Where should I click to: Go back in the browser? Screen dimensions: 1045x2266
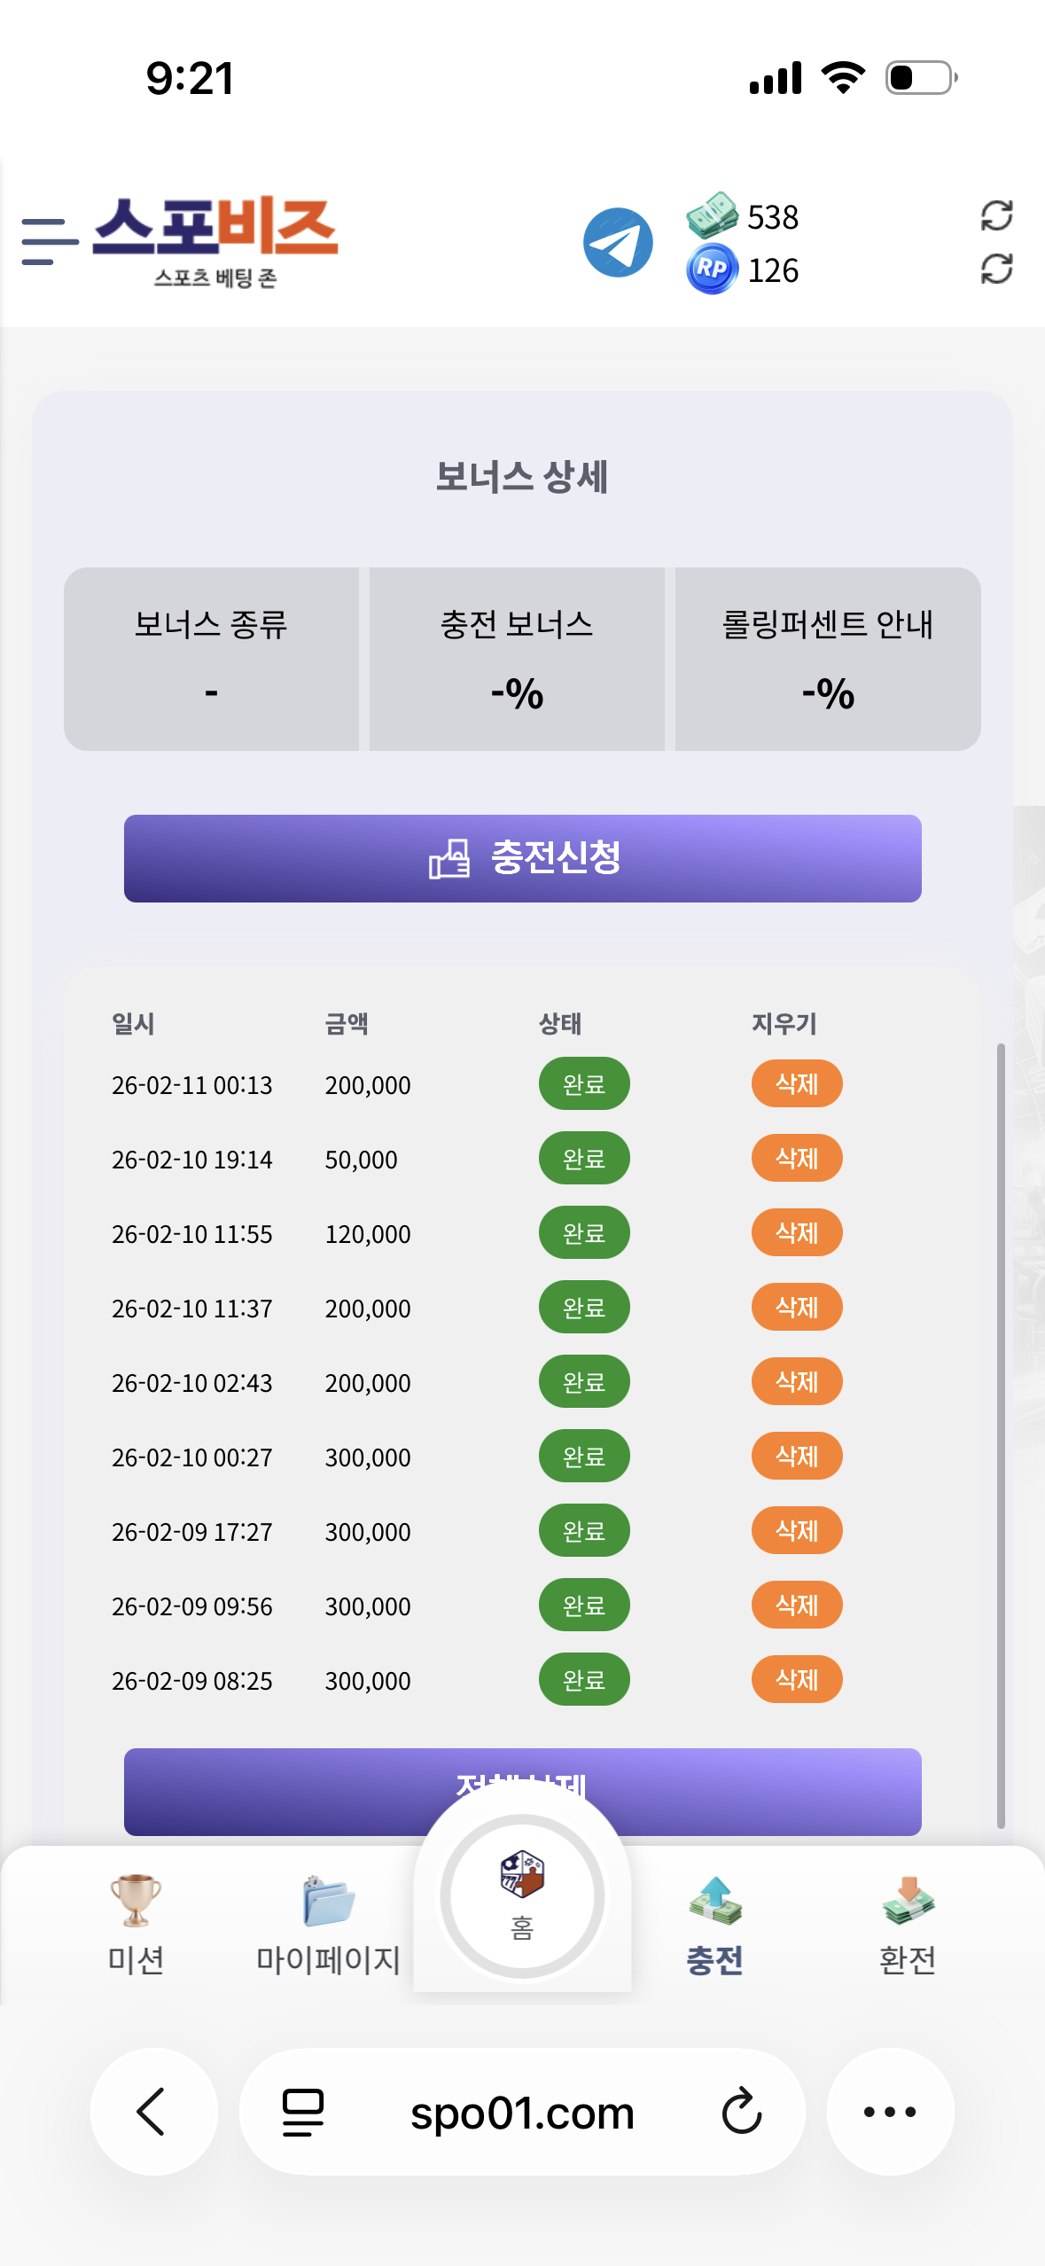[153, 2112]
